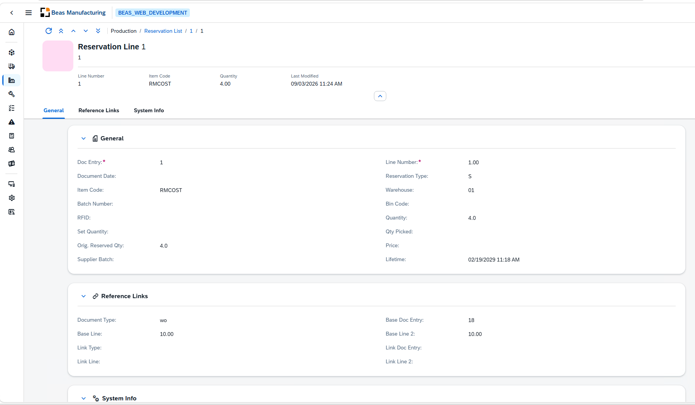Open the devices sidebar icon
Viewport: 695px width, 405px height.
(12, 184)
